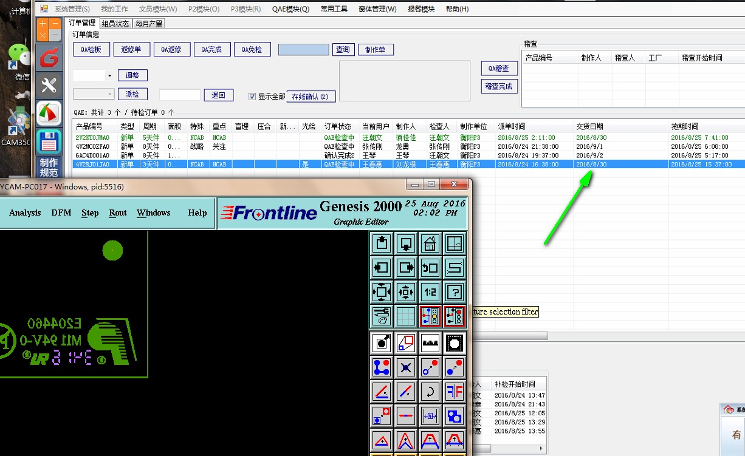Click the text field left of 退回
This screenshot has width=745, height=456.
(180, 95)
